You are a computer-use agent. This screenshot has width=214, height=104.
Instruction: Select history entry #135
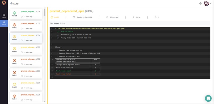26,26
